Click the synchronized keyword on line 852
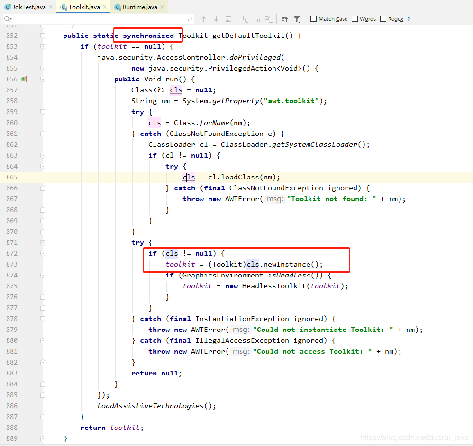This screenshot has height=446, width=473. [x=148, y=36]
